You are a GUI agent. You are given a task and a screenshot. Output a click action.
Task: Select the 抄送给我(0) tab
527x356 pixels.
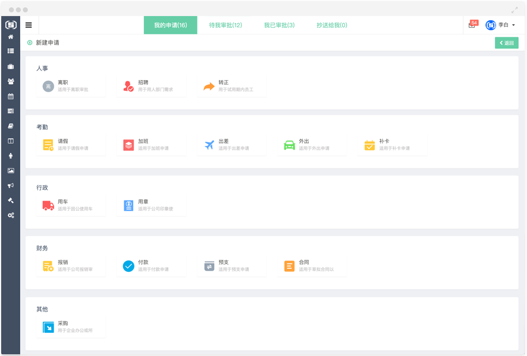pyautogui.click(x=332, y=25)
